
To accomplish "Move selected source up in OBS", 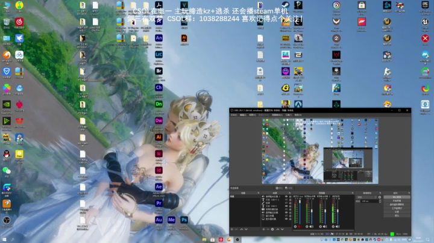I will click(x=278, y=229).
